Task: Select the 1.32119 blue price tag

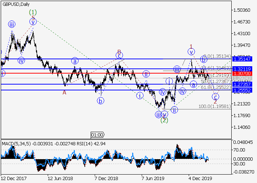Action: (x=243, y=68)
